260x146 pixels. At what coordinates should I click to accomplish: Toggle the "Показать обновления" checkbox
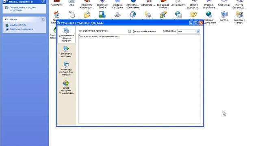129,31
